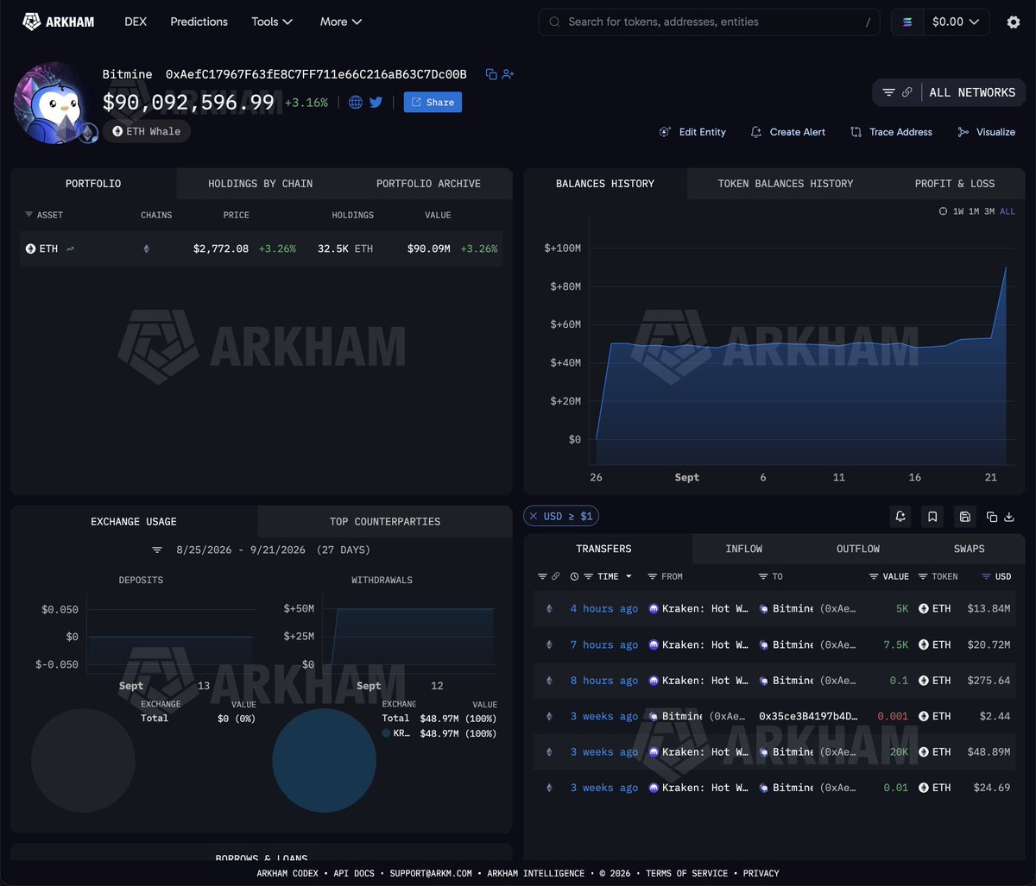Screen dimensions: 1036x886
Task: Switch to OUTFLOW tab
Action: [858, 549]
